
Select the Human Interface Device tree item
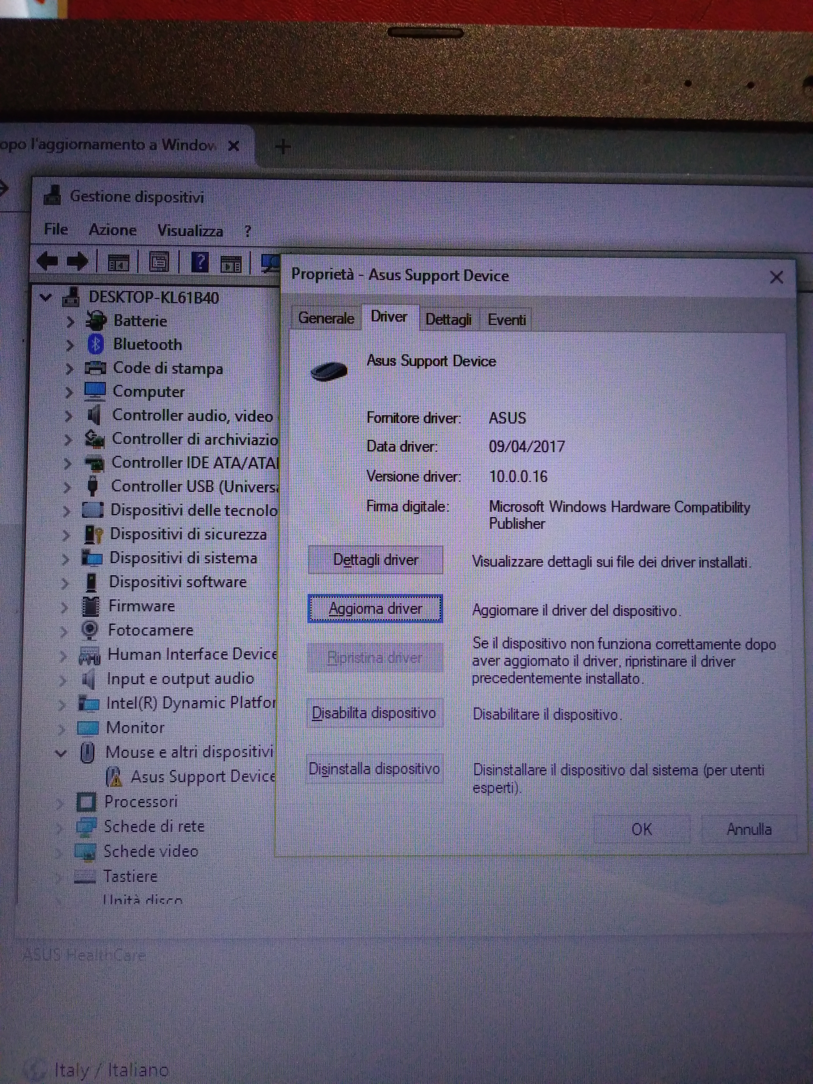192,654
